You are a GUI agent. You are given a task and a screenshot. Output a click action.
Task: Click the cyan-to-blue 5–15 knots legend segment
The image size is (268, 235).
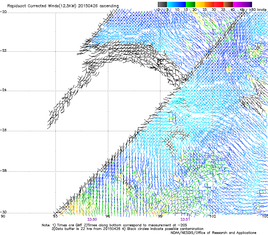tap(176, 4)
